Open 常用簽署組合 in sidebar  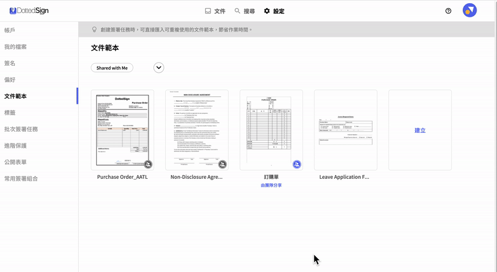(x=21, y=178)
